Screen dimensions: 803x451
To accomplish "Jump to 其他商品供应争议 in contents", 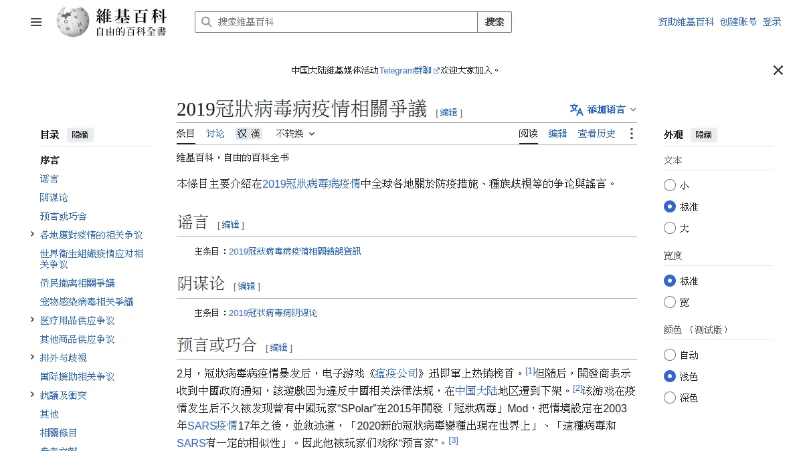I will click(78, 339).
